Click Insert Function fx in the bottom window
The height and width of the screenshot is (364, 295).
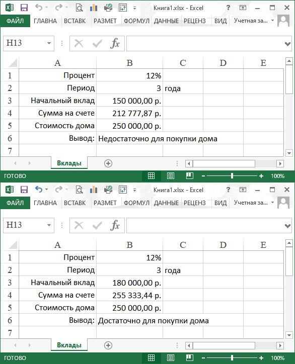(x=115, y=225)
